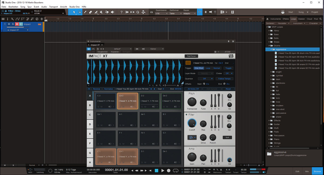Screen dimensions: 324x175
Task: Click the Pad Focus button
Action: click(x=191, y=56)
